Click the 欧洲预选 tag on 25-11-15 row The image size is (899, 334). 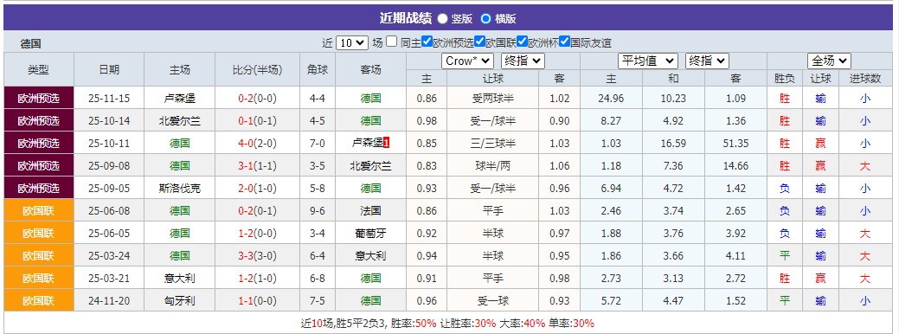tap(38, 98)
